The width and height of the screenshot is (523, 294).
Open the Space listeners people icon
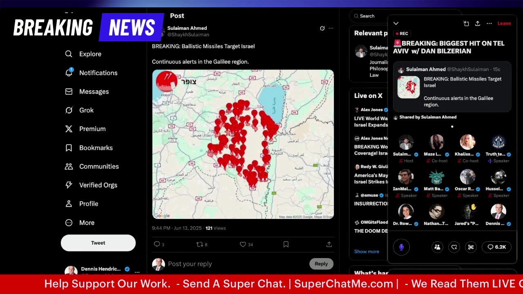tap(437, 247)
